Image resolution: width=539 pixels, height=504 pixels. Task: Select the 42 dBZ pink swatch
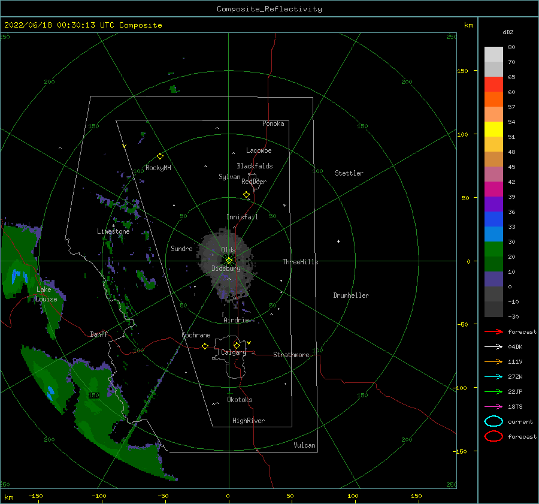point(493,174)
